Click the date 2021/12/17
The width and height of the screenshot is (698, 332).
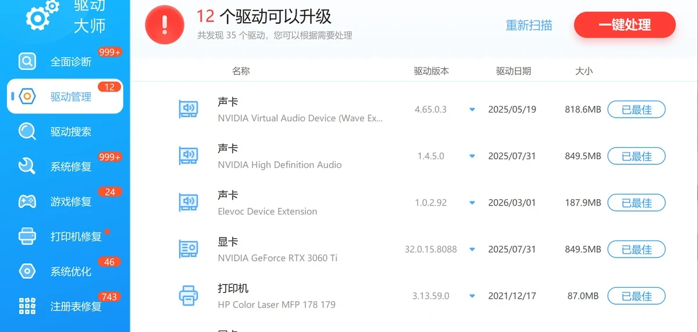coord(512,296)
